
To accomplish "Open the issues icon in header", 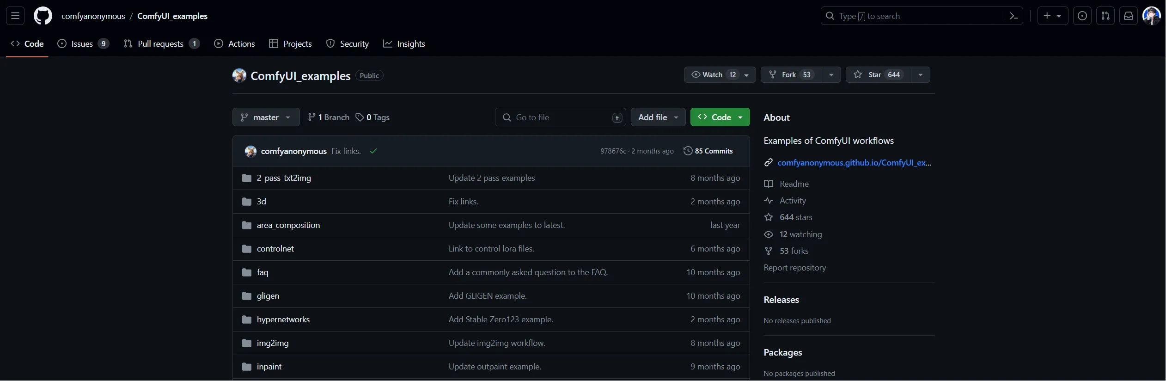I will pos(1082,16).
